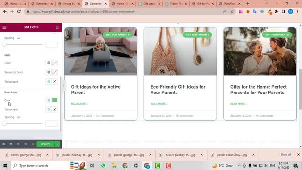Click Meta Color global style globe icon

(x=49, y=63)
